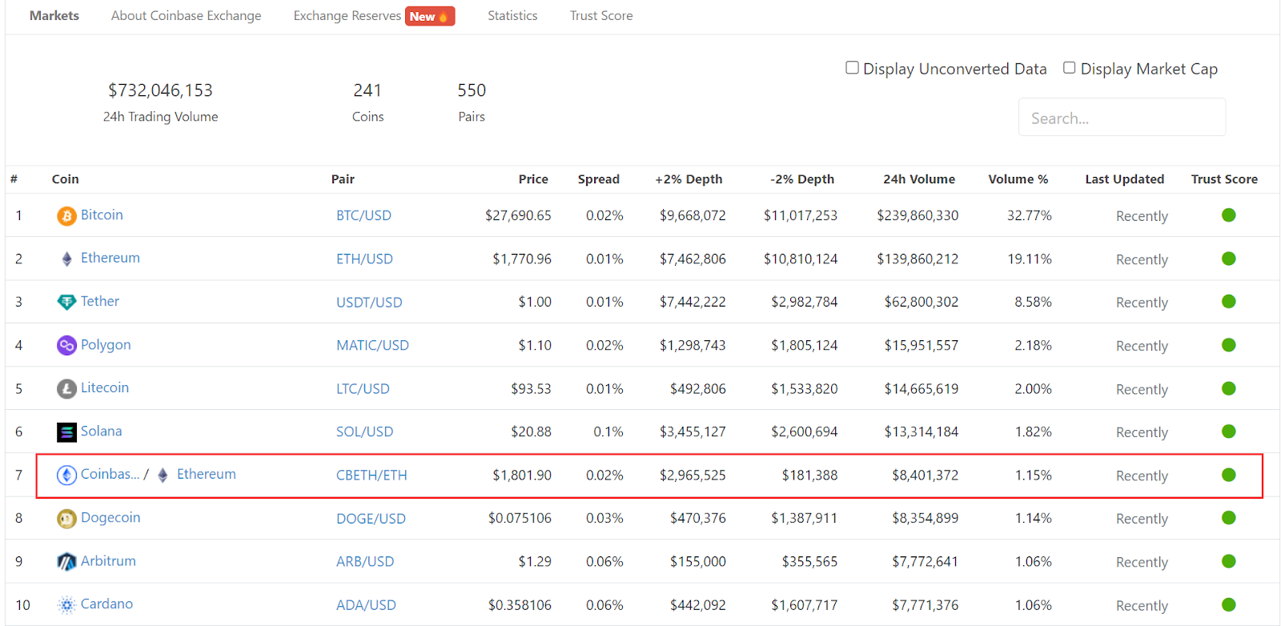Sort by the 24h Volume column header
The image size is (1281, 626).
point(919,179)
